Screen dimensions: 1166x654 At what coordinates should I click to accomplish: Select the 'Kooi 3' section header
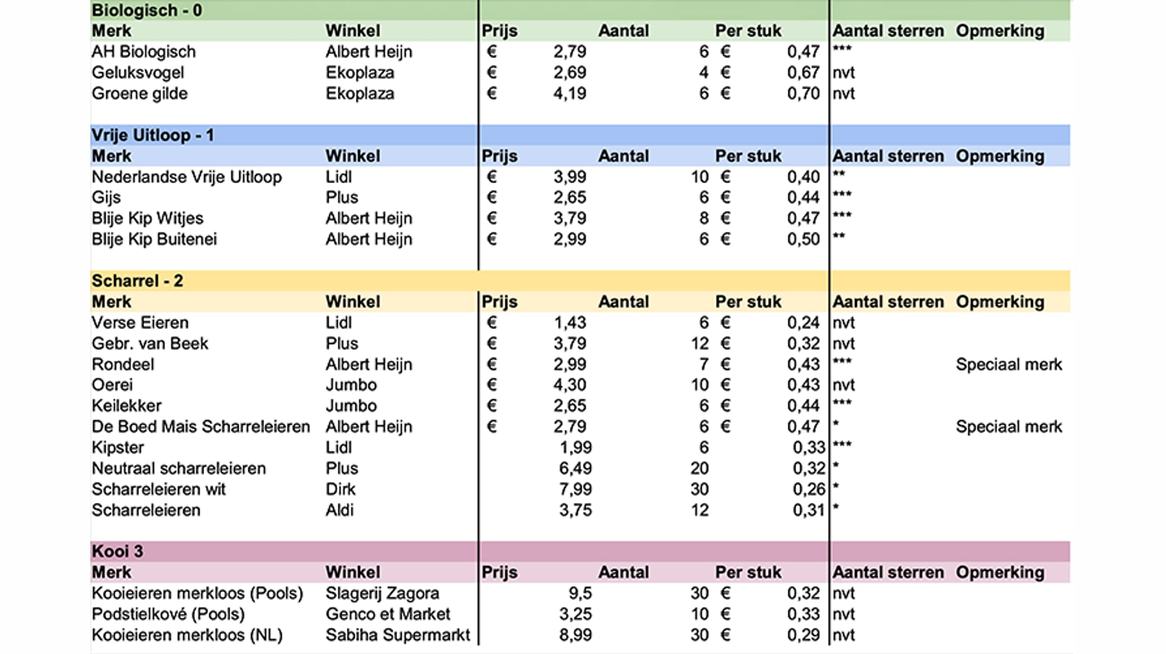pos(117,551)
